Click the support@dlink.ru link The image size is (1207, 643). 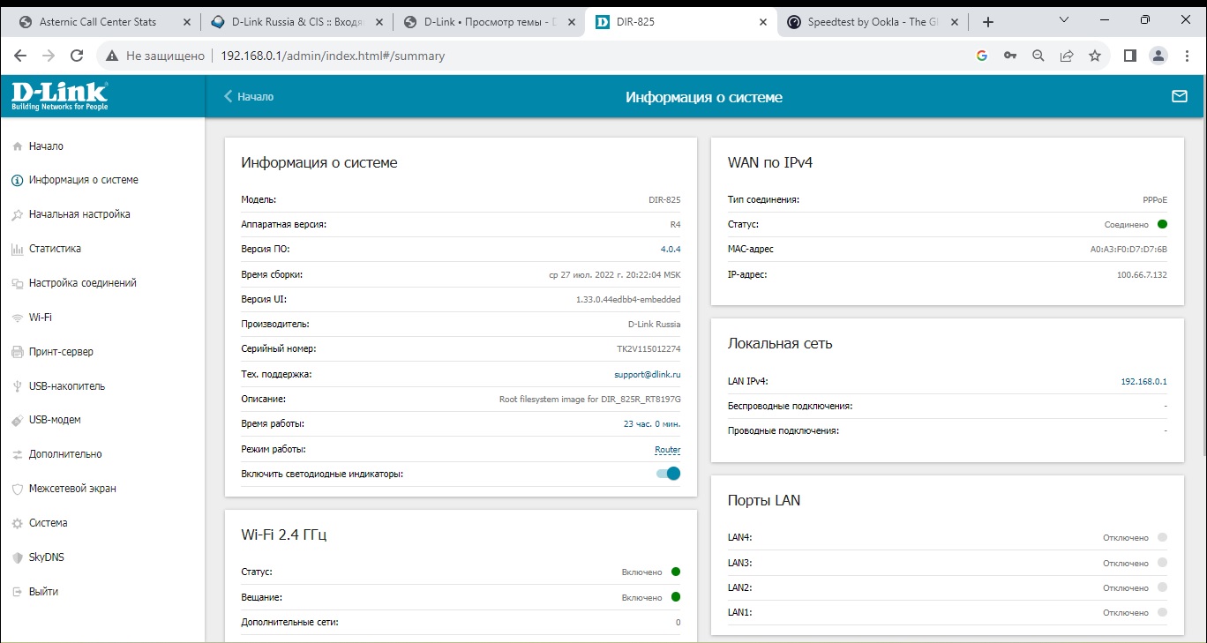pyautogui.click(x=647, y=374)
